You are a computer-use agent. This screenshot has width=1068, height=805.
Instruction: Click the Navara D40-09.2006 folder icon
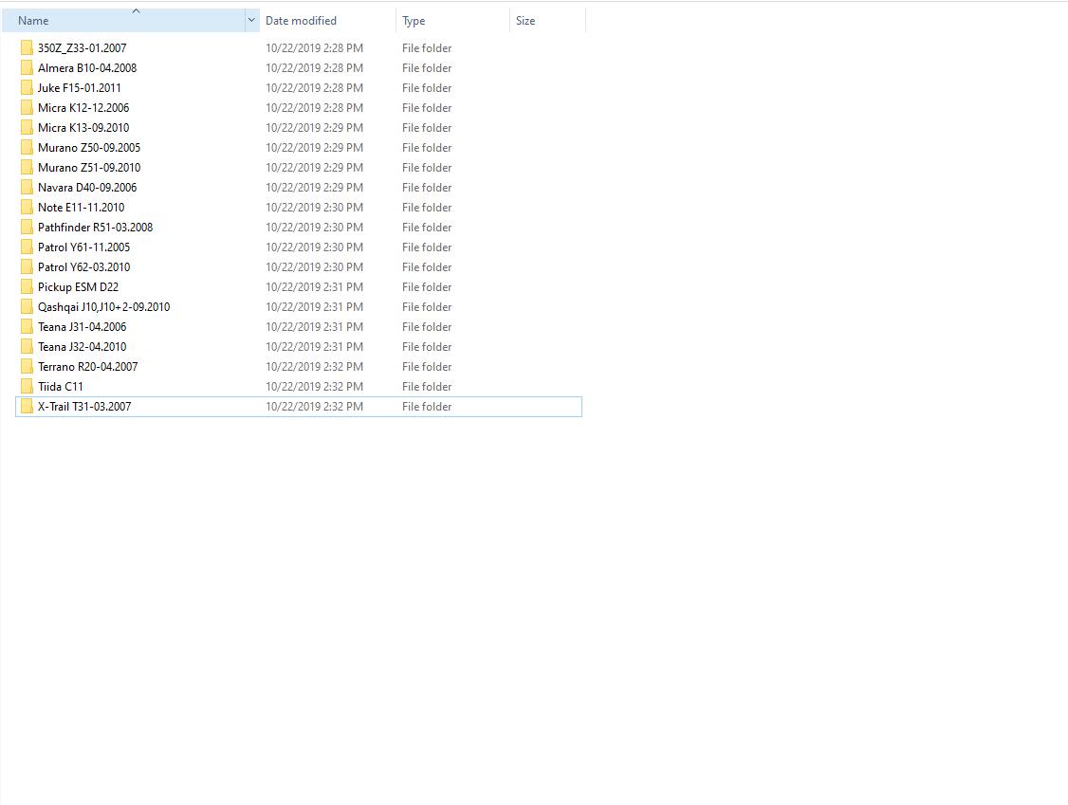[27, 188]
